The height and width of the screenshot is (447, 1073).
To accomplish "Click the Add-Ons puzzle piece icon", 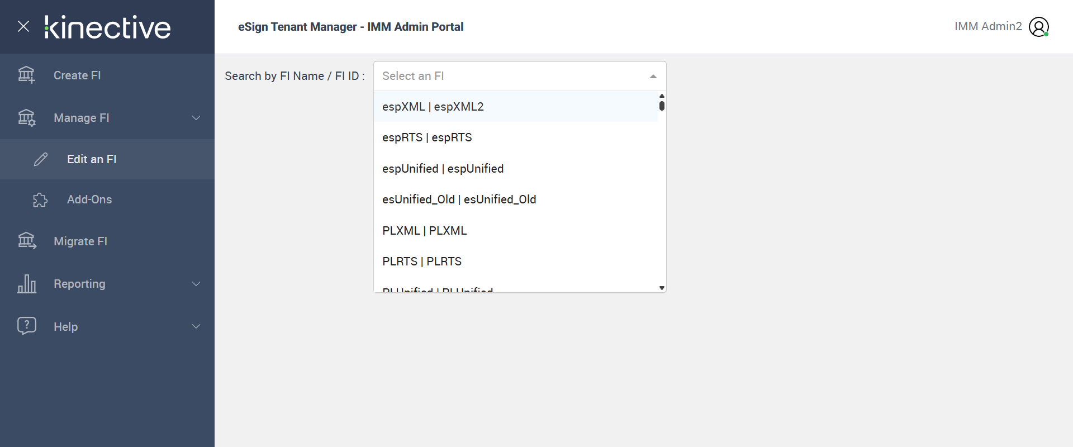I will coord(40,199).
